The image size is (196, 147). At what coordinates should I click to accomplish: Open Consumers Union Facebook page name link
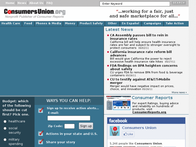[139, 128]
